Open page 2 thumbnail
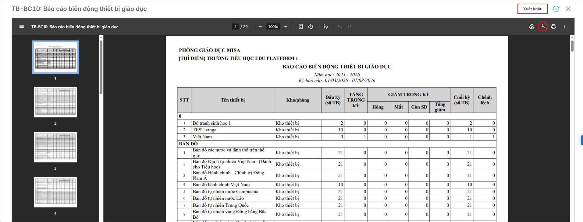 (x=55, y=102)
